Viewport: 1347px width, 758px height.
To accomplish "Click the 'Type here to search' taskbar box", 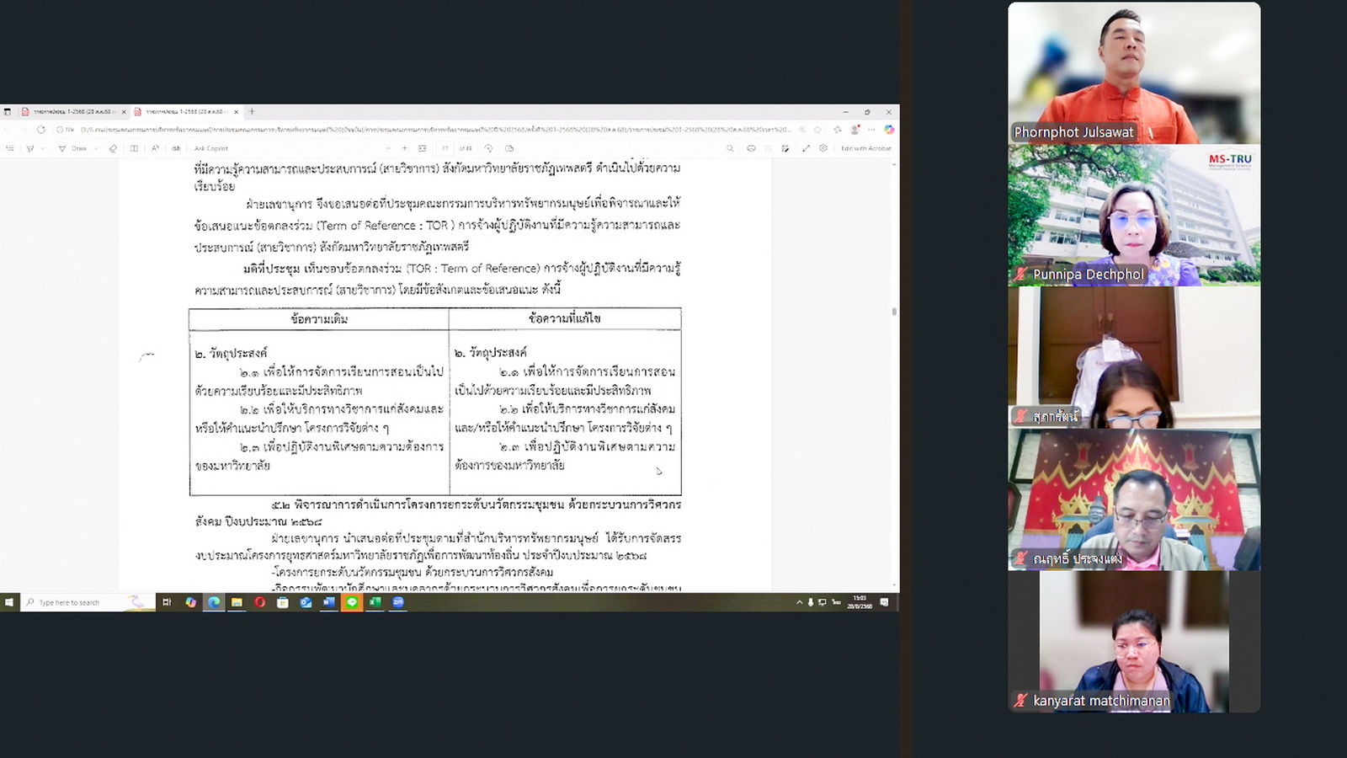I will tap(88, 602).
